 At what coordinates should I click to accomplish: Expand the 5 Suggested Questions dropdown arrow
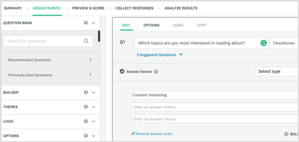[181, 55]
